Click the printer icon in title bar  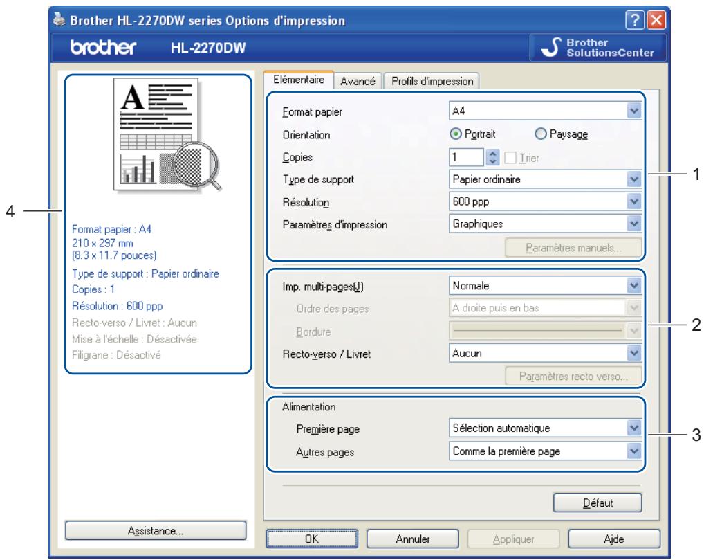59,20
